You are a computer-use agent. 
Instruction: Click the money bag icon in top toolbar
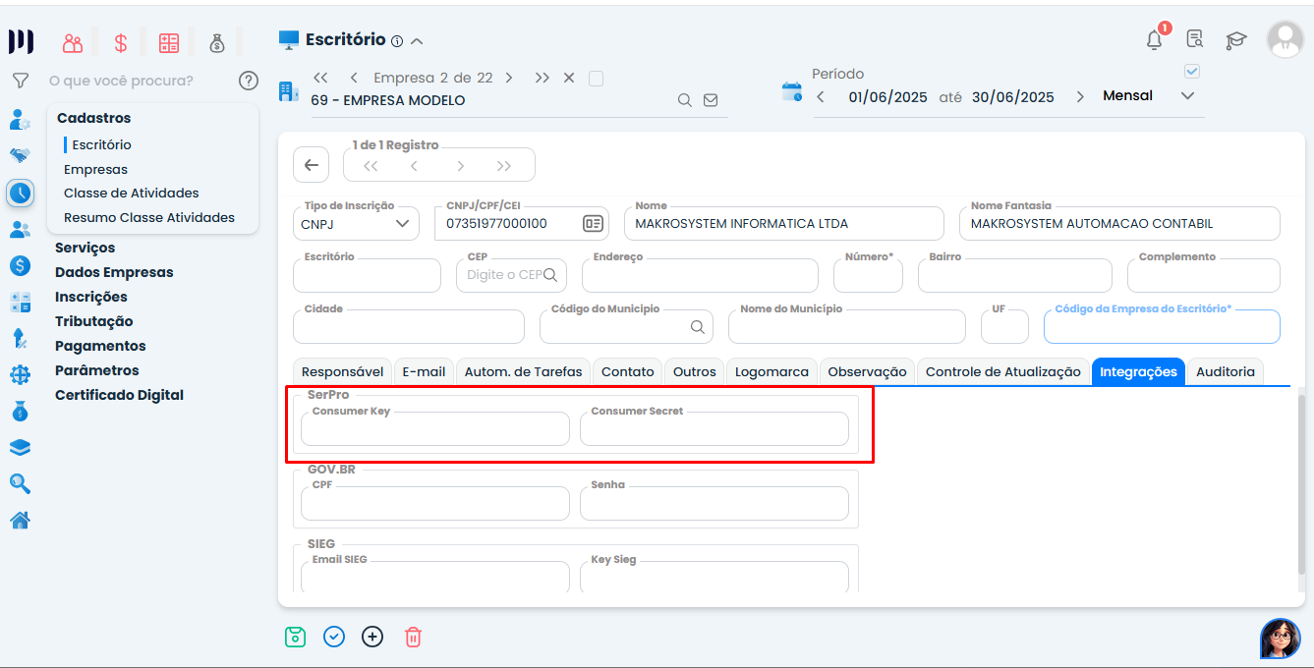(x=217, y=43)
